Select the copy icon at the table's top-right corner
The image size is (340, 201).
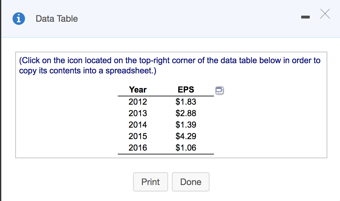point(219,91)
